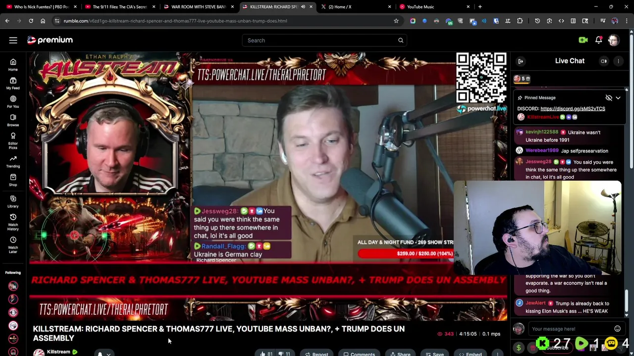Open the browser history clock icon
The image size is (634, 356).
(537, 21)
